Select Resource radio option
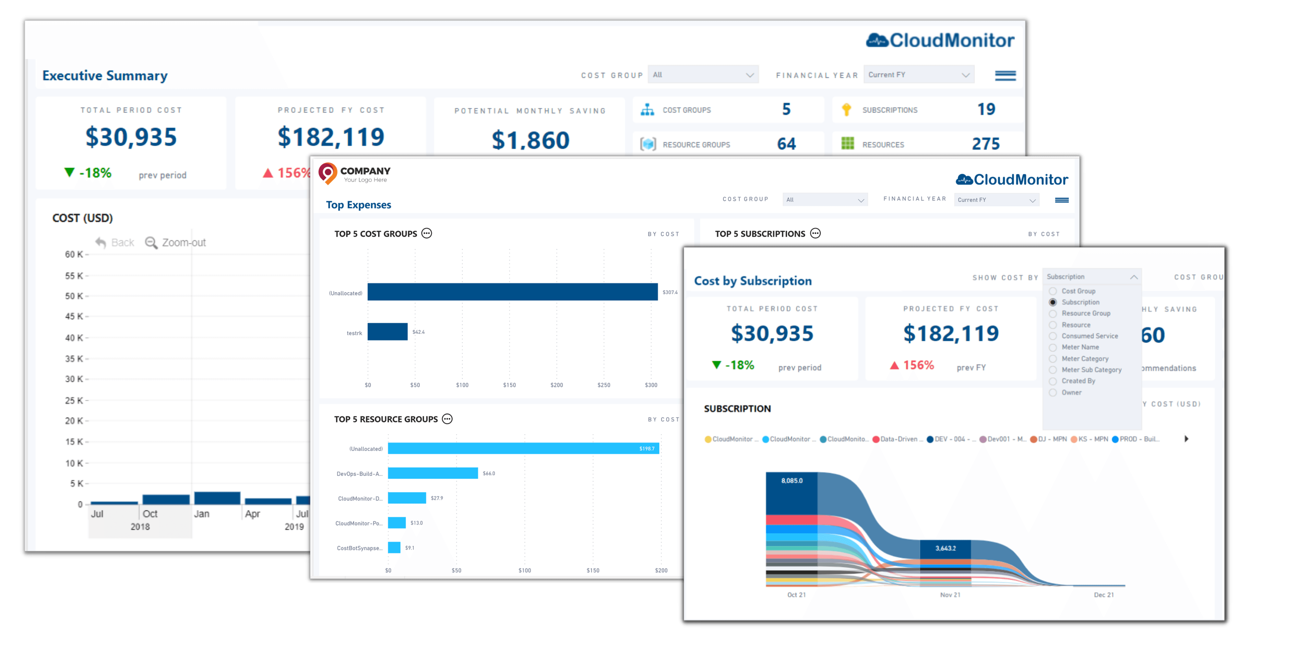 [x=1052, y=325]
